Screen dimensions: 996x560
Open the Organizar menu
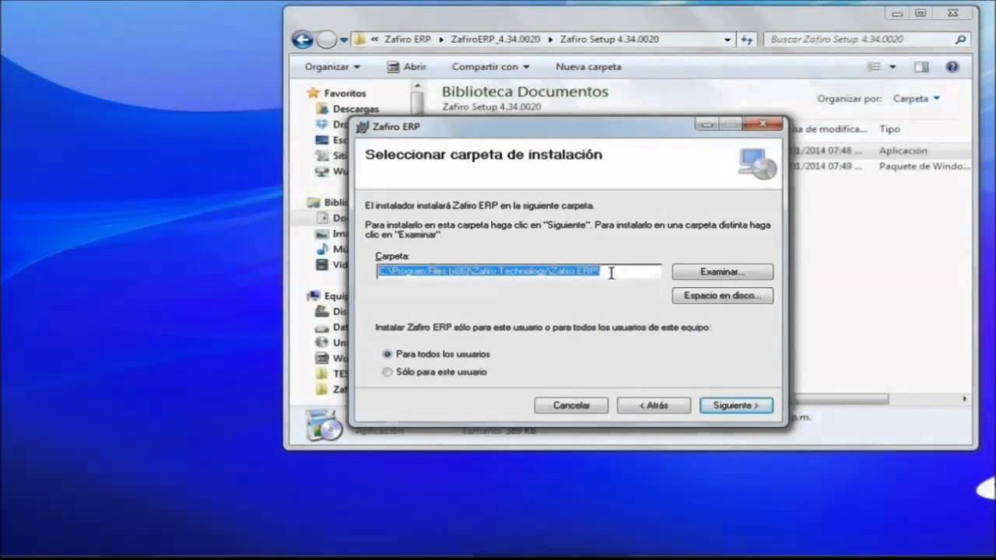(x=332, y=67)
